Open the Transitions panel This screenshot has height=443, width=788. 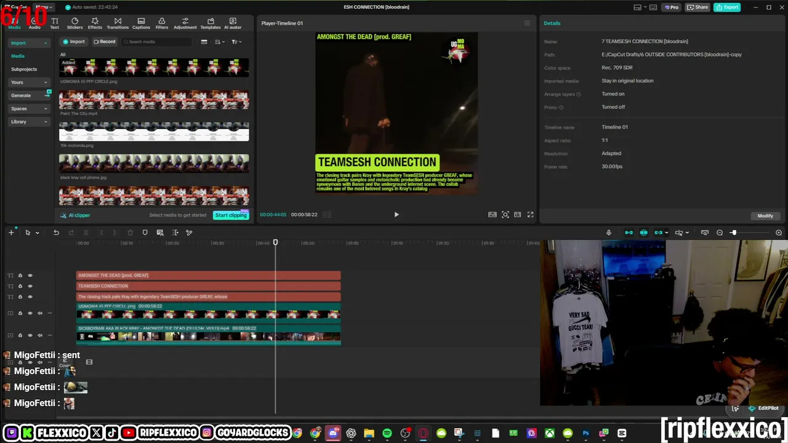(x=118, y=23)
